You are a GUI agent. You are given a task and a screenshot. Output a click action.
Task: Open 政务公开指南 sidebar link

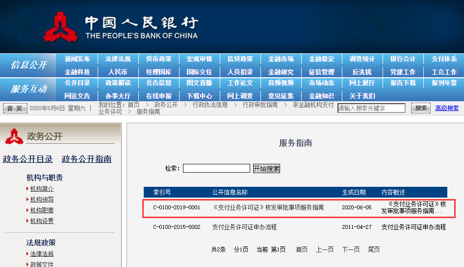tap(86, 159)
